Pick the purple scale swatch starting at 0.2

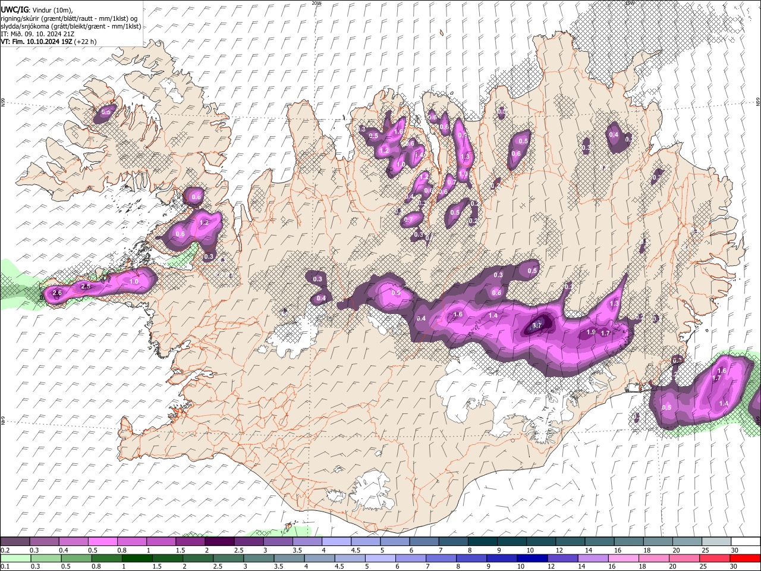15,542
